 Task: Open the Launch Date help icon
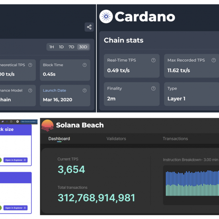[x=84, y=90]
